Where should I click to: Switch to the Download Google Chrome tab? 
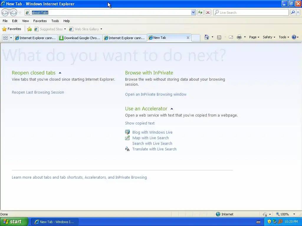click(x=80, y=38)
